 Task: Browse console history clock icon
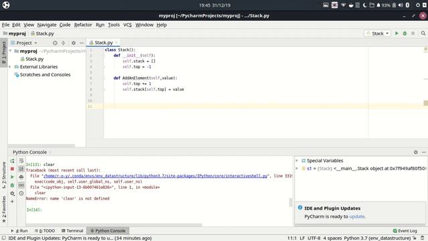pos(21,193)
